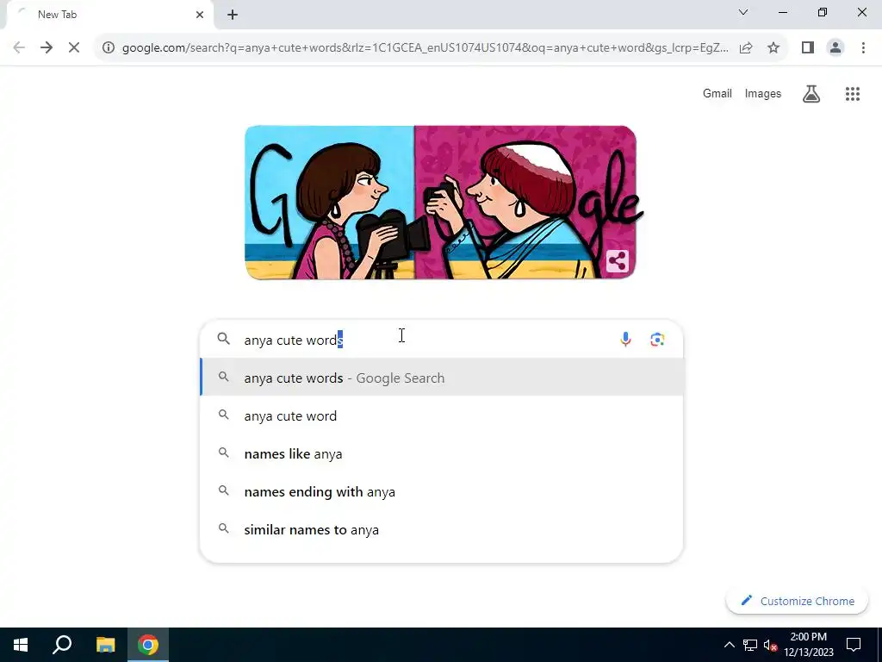Share the Google Doodle
The width and height of the screenshot is (882, 662).
[x=617, y=261]
